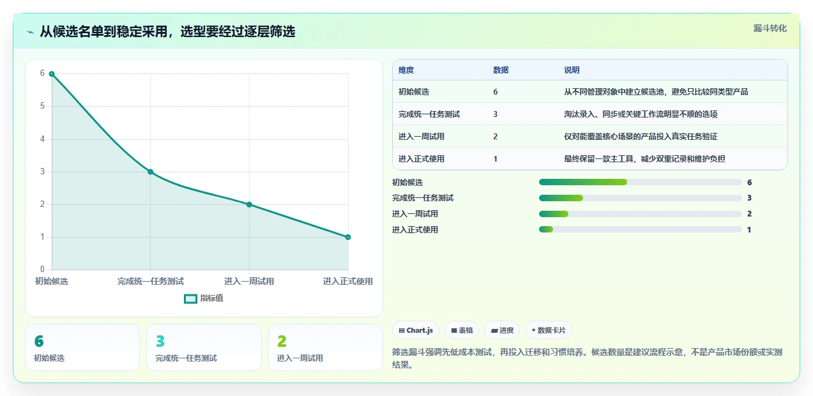Click the 说明 column header
The image size is (813, 396).
point(572,70)
